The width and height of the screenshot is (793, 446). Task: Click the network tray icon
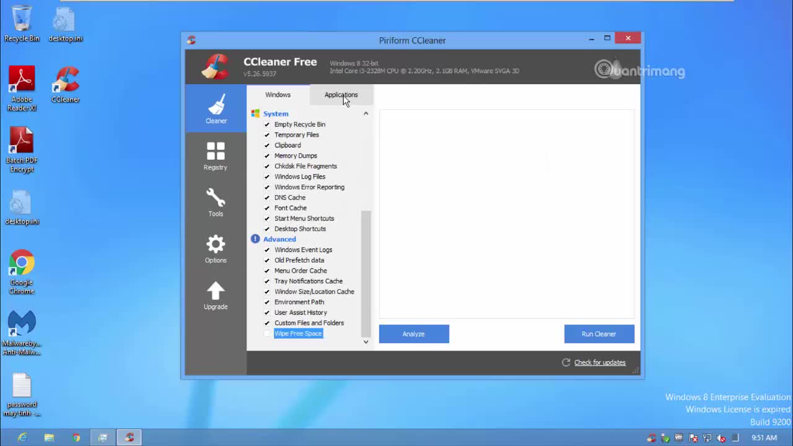point(708,438)
